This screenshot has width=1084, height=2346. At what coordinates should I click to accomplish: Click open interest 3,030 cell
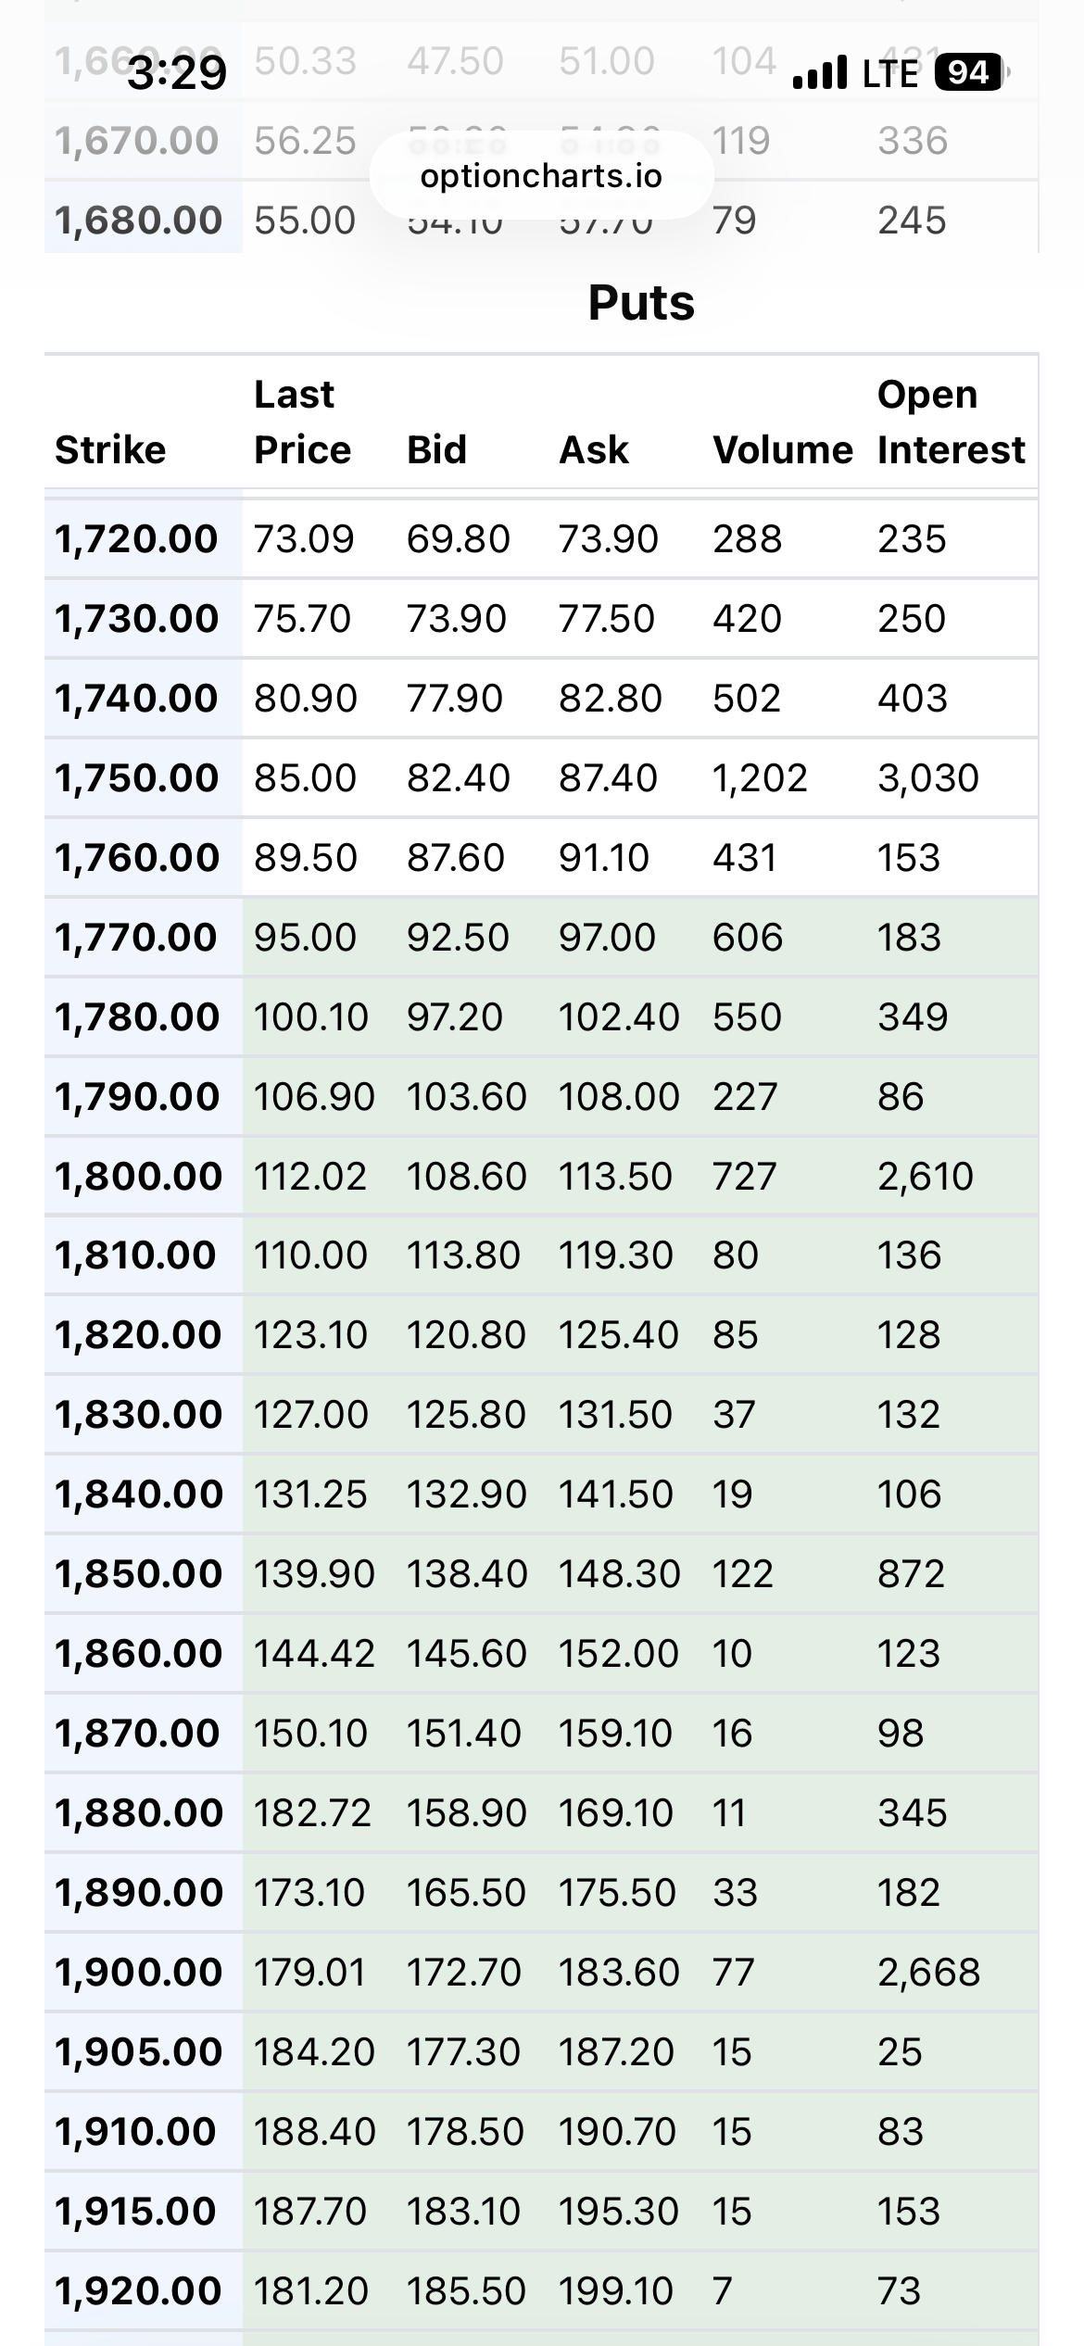pyautogui.click(x=928, y=777)
